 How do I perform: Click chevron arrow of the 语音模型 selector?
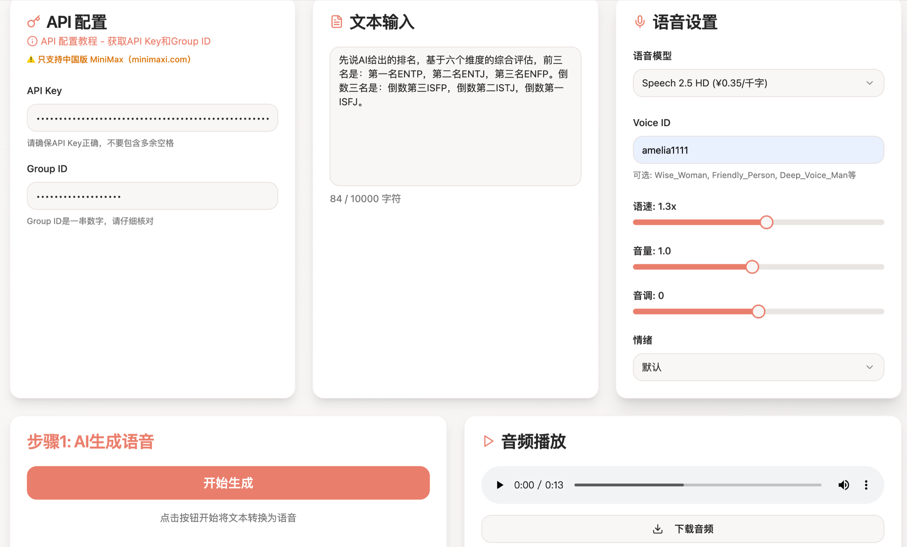point(869,83)
